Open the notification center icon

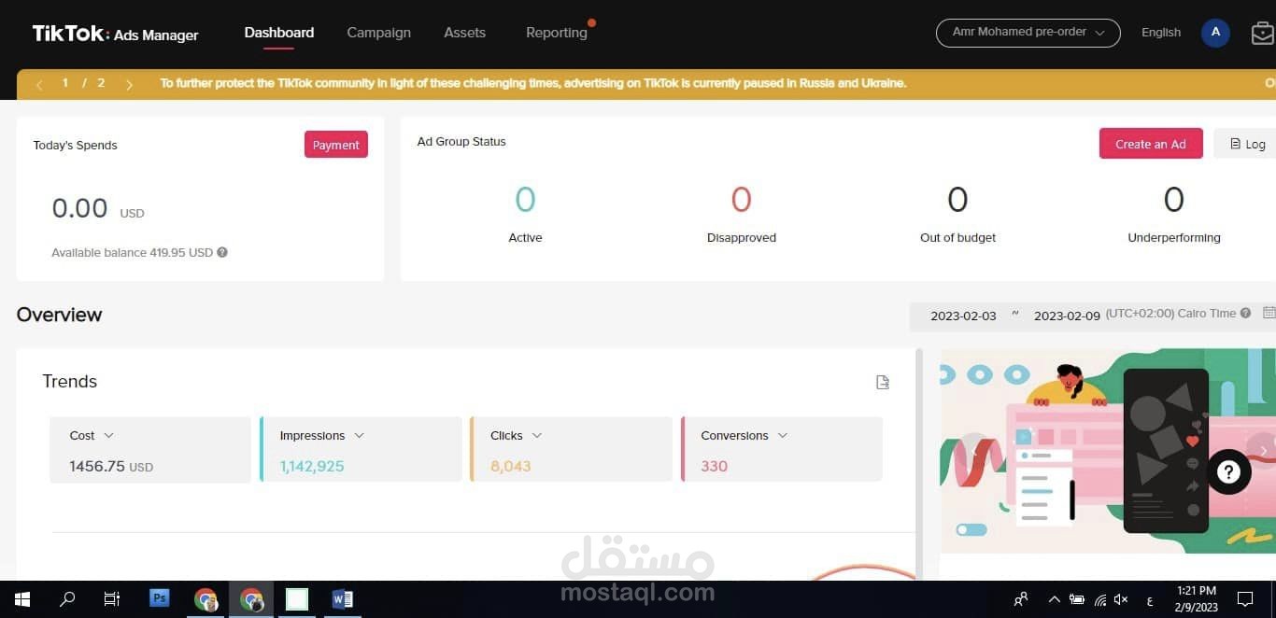1245,599
